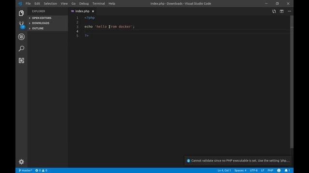The height and width of the screenshot is (173, 309).
Task: Open the View menu
Action: [x=64, y=3]
